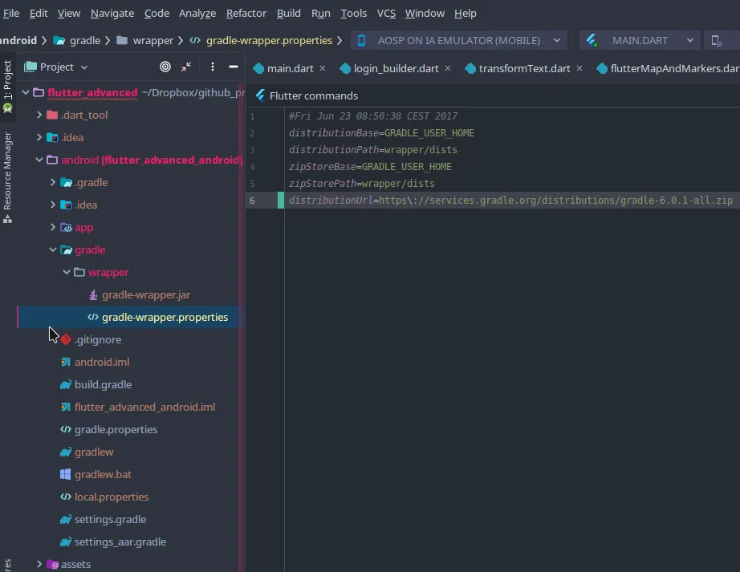This screenshot has width=740, height=572.
Task: Close the login_builder.dart tab
Action: point(448,68)
